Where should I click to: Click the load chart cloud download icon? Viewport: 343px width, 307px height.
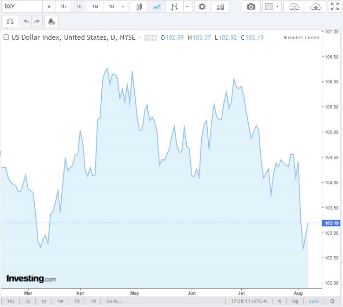[x=294, y=7]
